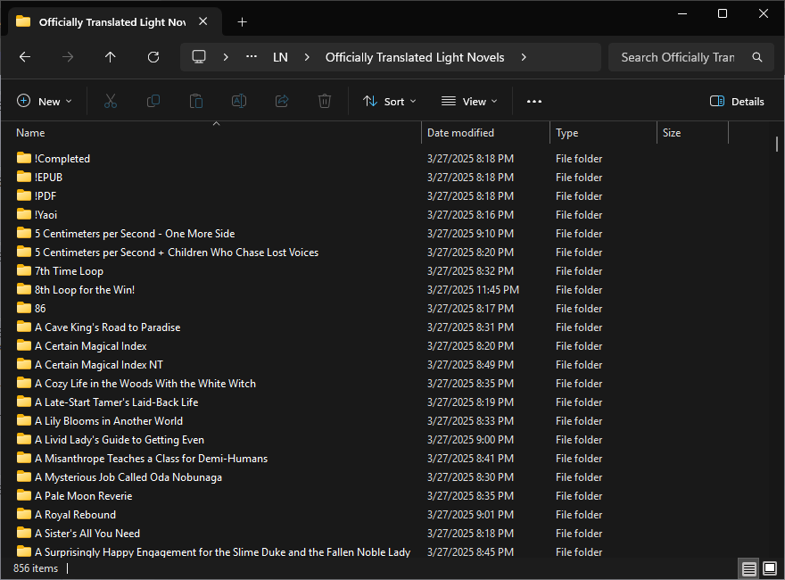
Task: Switch to details list view in status bar
Action: pyautogui.click(x=749, y=568)
